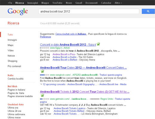Open Andrea Bocelli Tickets Belfast link

(x=69, y=111)
